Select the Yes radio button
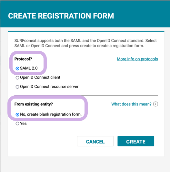Screen dimensions: 170x172 pos(17,124)
